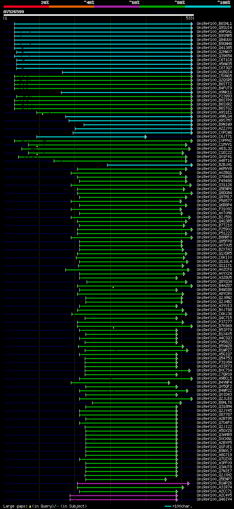Open hit UniRef100_A9PGA1
The height and width of the screenshot is (509, 234).
pos(214,32)
